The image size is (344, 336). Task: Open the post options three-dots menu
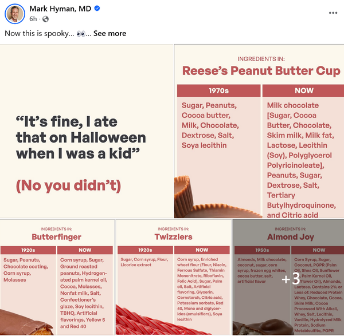tap(333, 13)
